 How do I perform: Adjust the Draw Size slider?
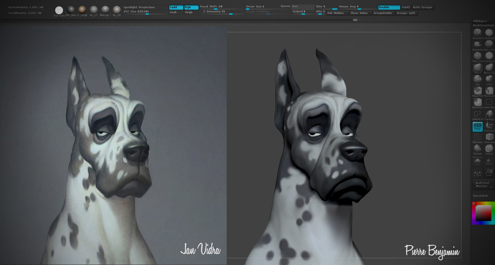(268, 7)
